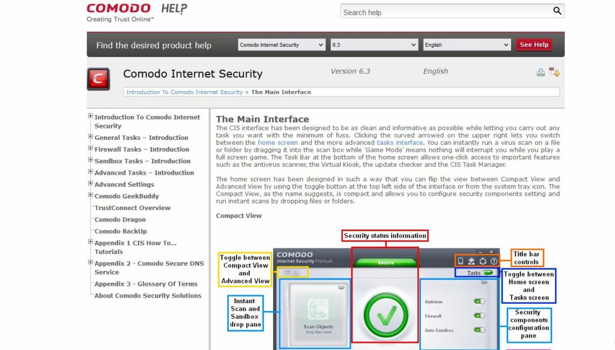Open the language dropdown showing English

click(467, 44)
